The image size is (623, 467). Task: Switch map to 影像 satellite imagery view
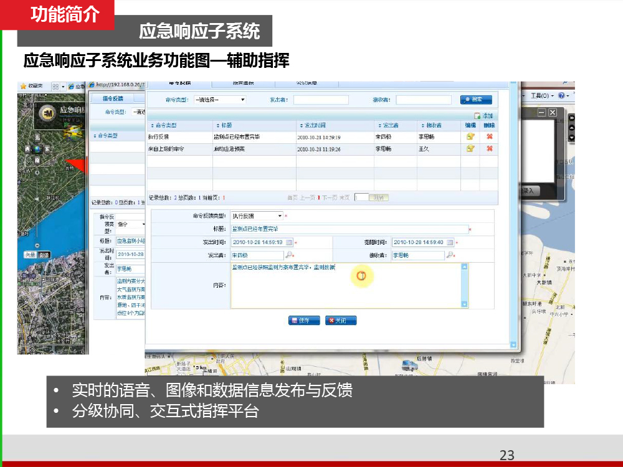[44, 255]
